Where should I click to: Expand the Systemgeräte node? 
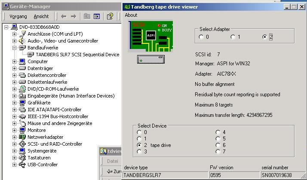tap(14, 151)
